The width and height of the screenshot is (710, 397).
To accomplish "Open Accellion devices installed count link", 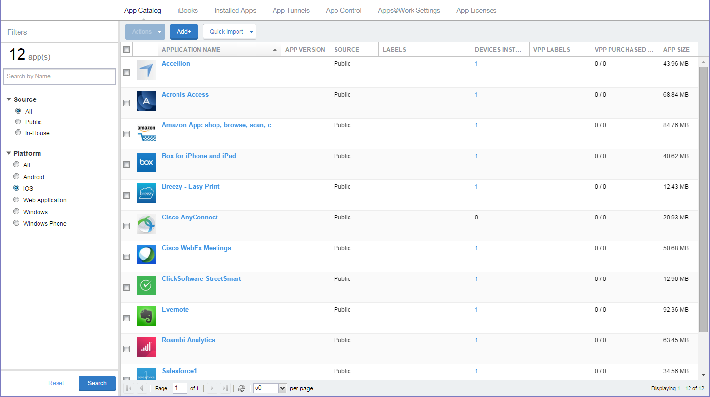I will tap(476, 64).
